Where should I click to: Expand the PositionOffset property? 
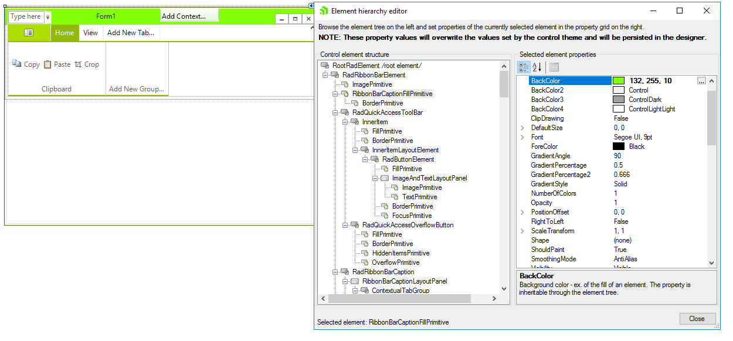coord(522,212)
